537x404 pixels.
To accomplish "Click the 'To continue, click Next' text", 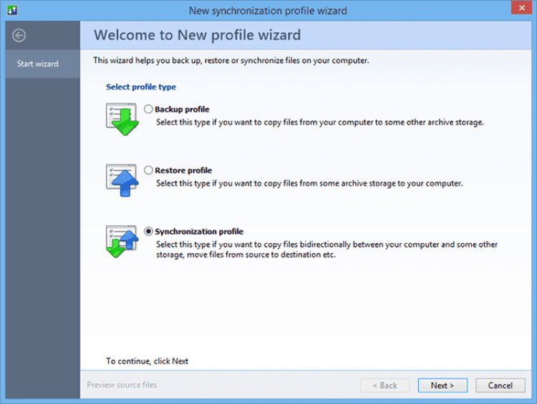I will pyautogui.click(x=147, y=361).
